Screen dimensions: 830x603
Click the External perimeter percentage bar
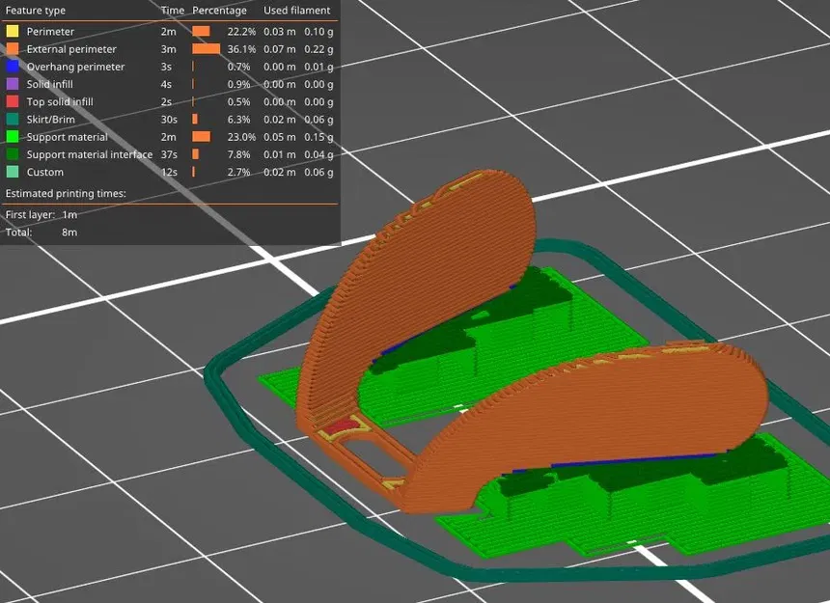(x=206, y=48)
